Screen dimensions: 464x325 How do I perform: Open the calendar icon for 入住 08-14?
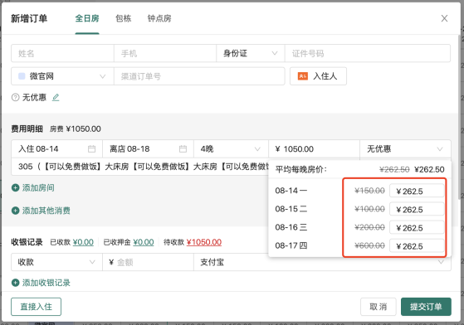coord(92,149)
